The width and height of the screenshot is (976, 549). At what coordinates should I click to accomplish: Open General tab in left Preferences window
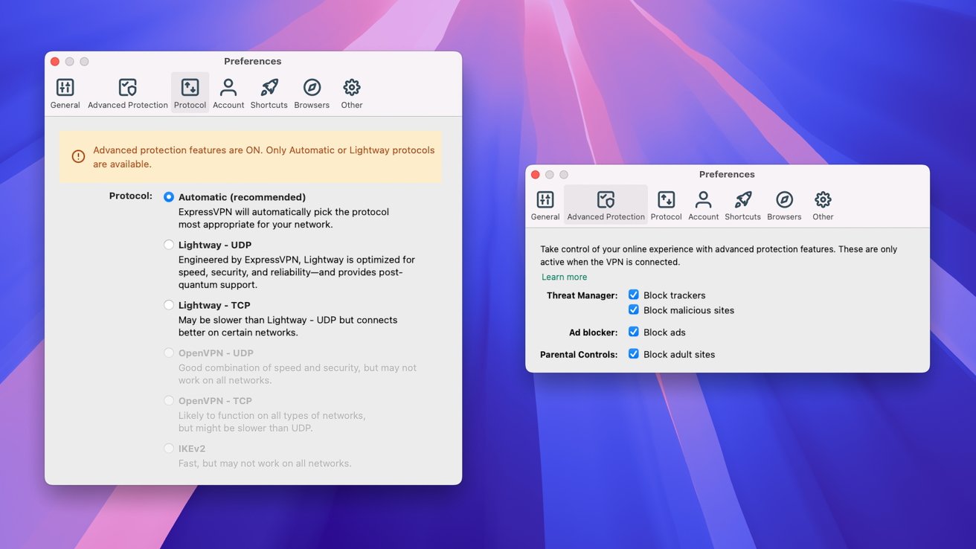pyautogui.click(x=65, y=94)
